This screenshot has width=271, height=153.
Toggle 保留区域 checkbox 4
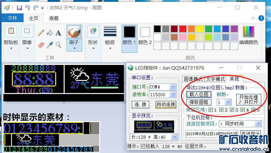(243, 110)
